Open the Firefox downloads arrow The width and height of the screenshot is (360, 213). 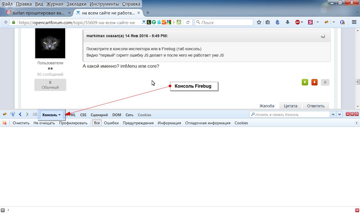click(287, 22)
